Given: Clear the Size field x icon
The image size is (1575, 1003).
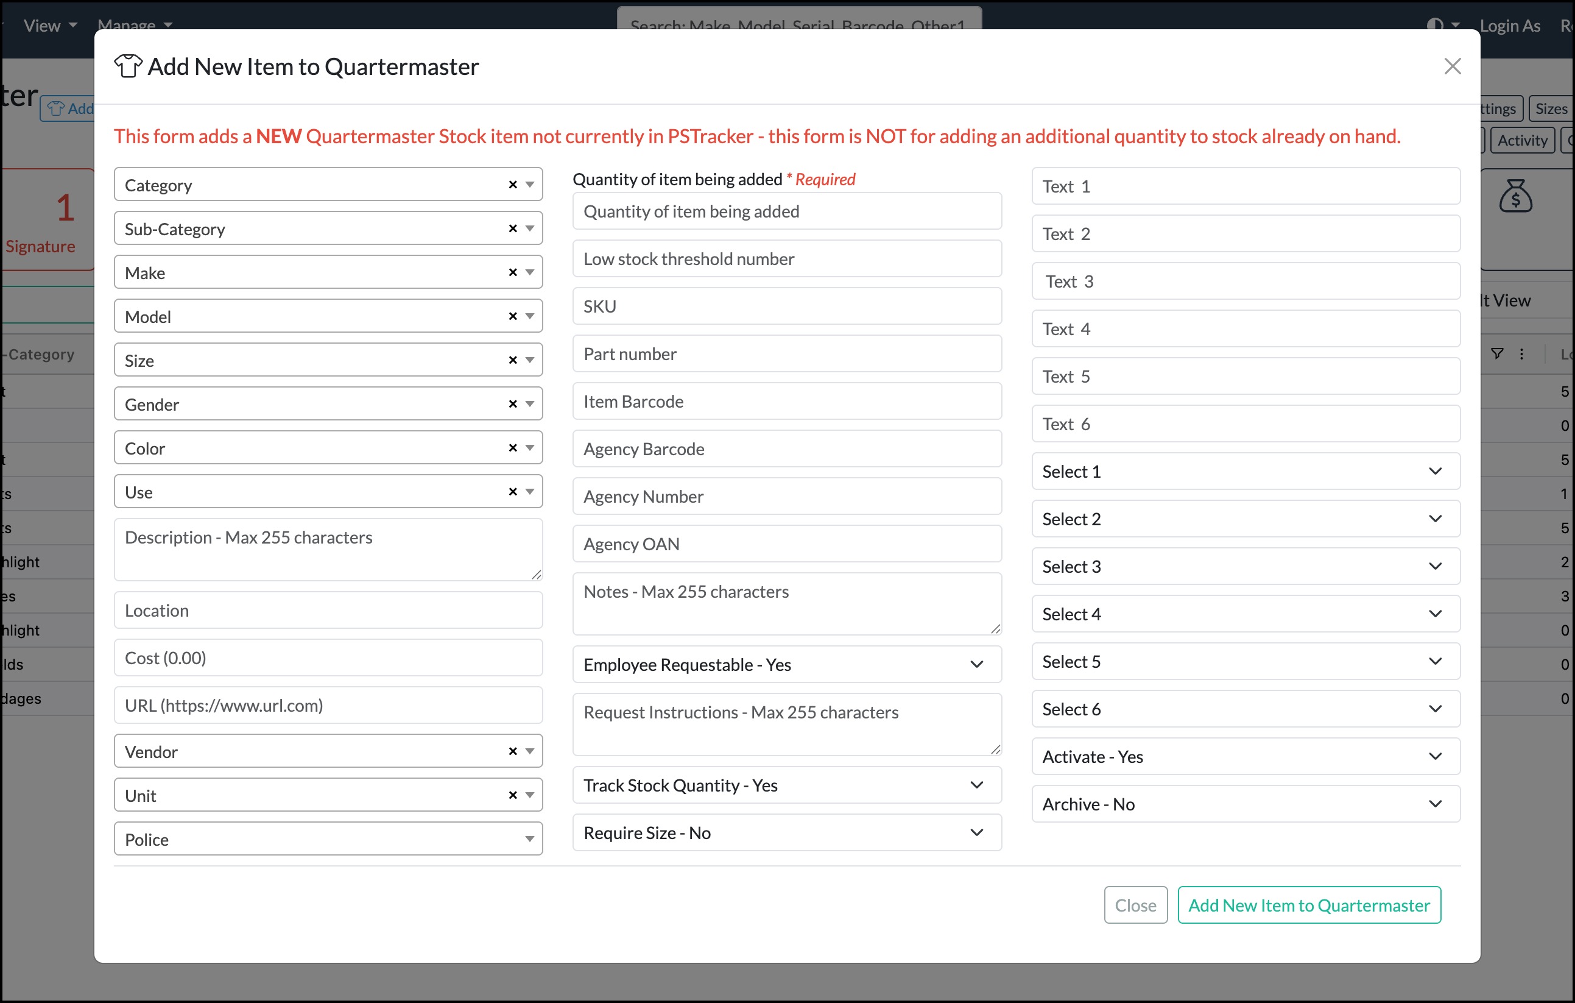Looking at the screenshot, I should [513, 361].
